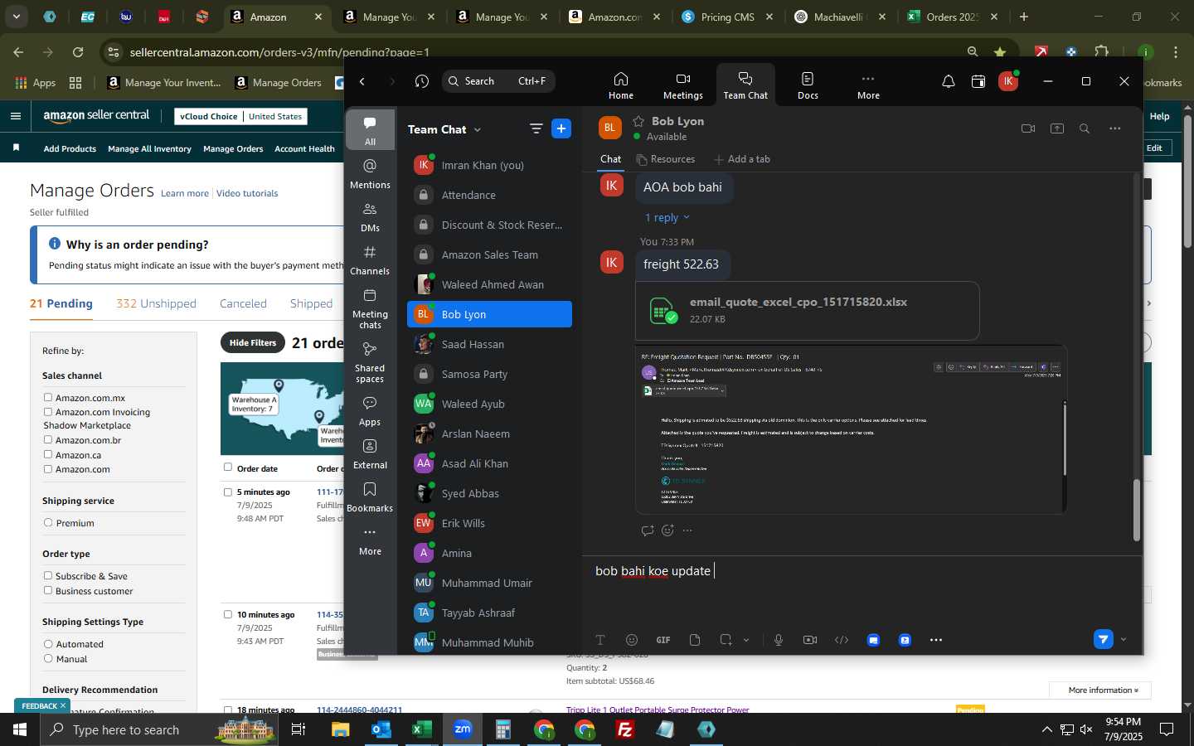The height and width of the screenshot is (746, 1194).
Task: Search within the Bob Lyon chat
Action: click(x=1085, y=128)
